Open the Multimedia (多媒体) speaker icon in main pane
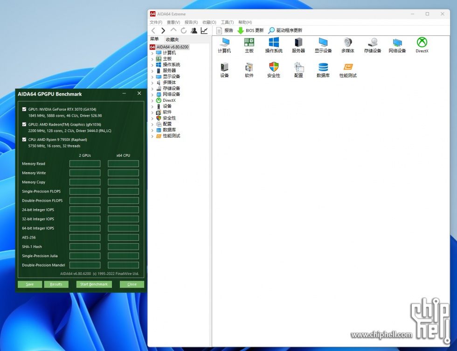Viewport: 457px width, 351px height. (348, 45)
